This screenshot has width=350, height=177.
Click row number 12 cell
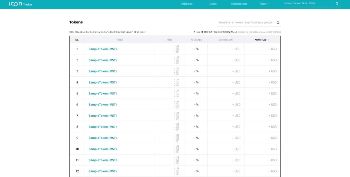[x=77, y=171]
